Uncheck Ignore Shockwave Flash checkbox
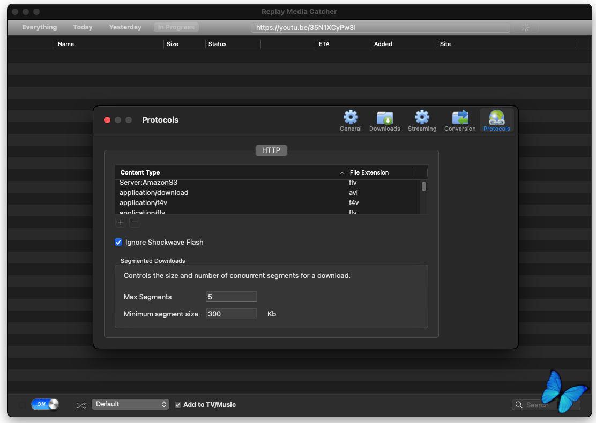The height and width of the screenshot is (423, 596). [x=118, y=243]
